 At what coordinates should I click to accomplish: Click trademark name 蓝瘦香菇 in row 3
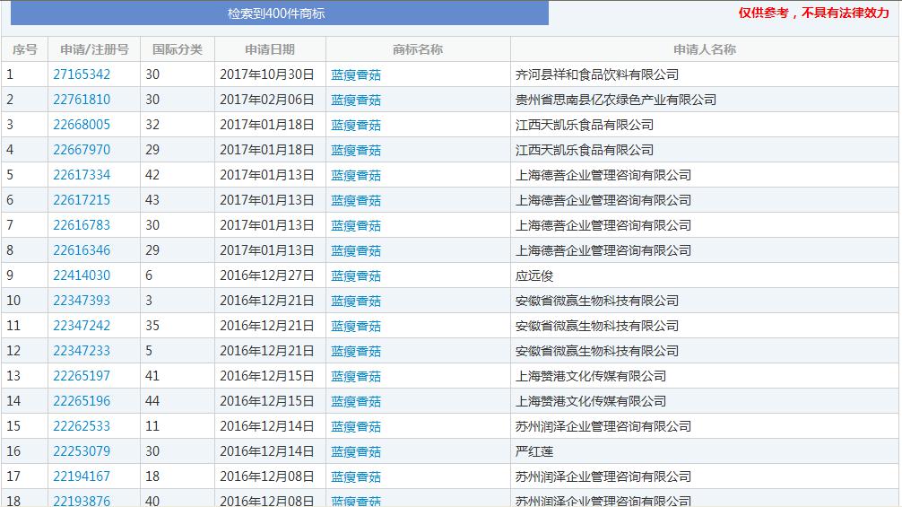356,125
